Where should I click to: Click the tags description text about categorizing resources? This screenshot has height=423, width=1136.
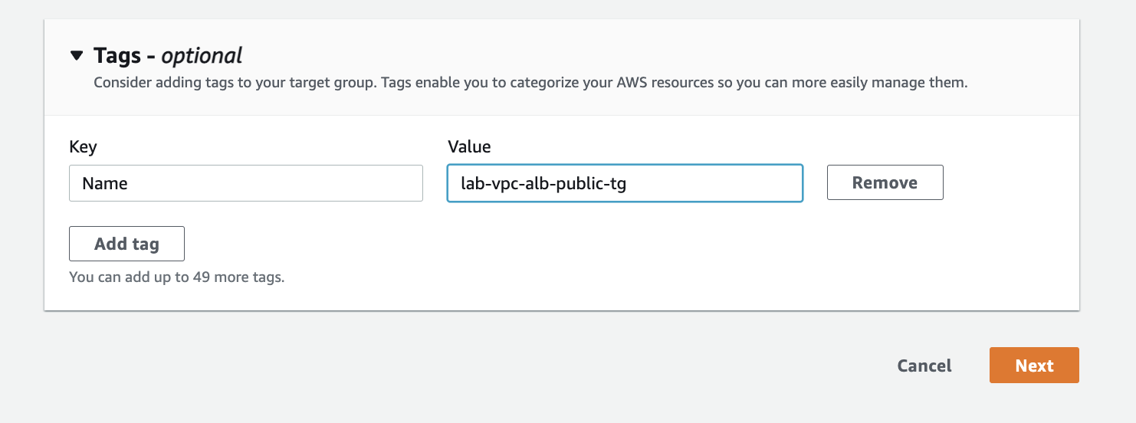[530, 82]
